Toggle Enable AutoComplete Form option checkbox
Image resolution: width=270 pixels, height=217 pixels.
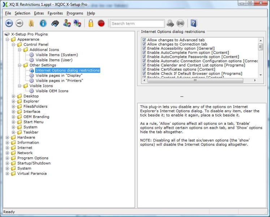click(144, 52)
